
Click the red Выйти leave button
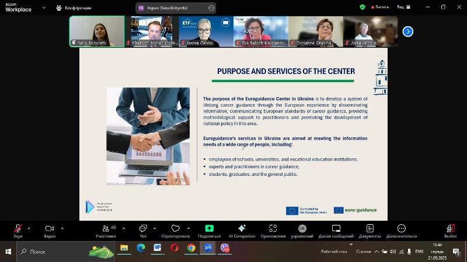pyautogui.click(x=450, y=231)
